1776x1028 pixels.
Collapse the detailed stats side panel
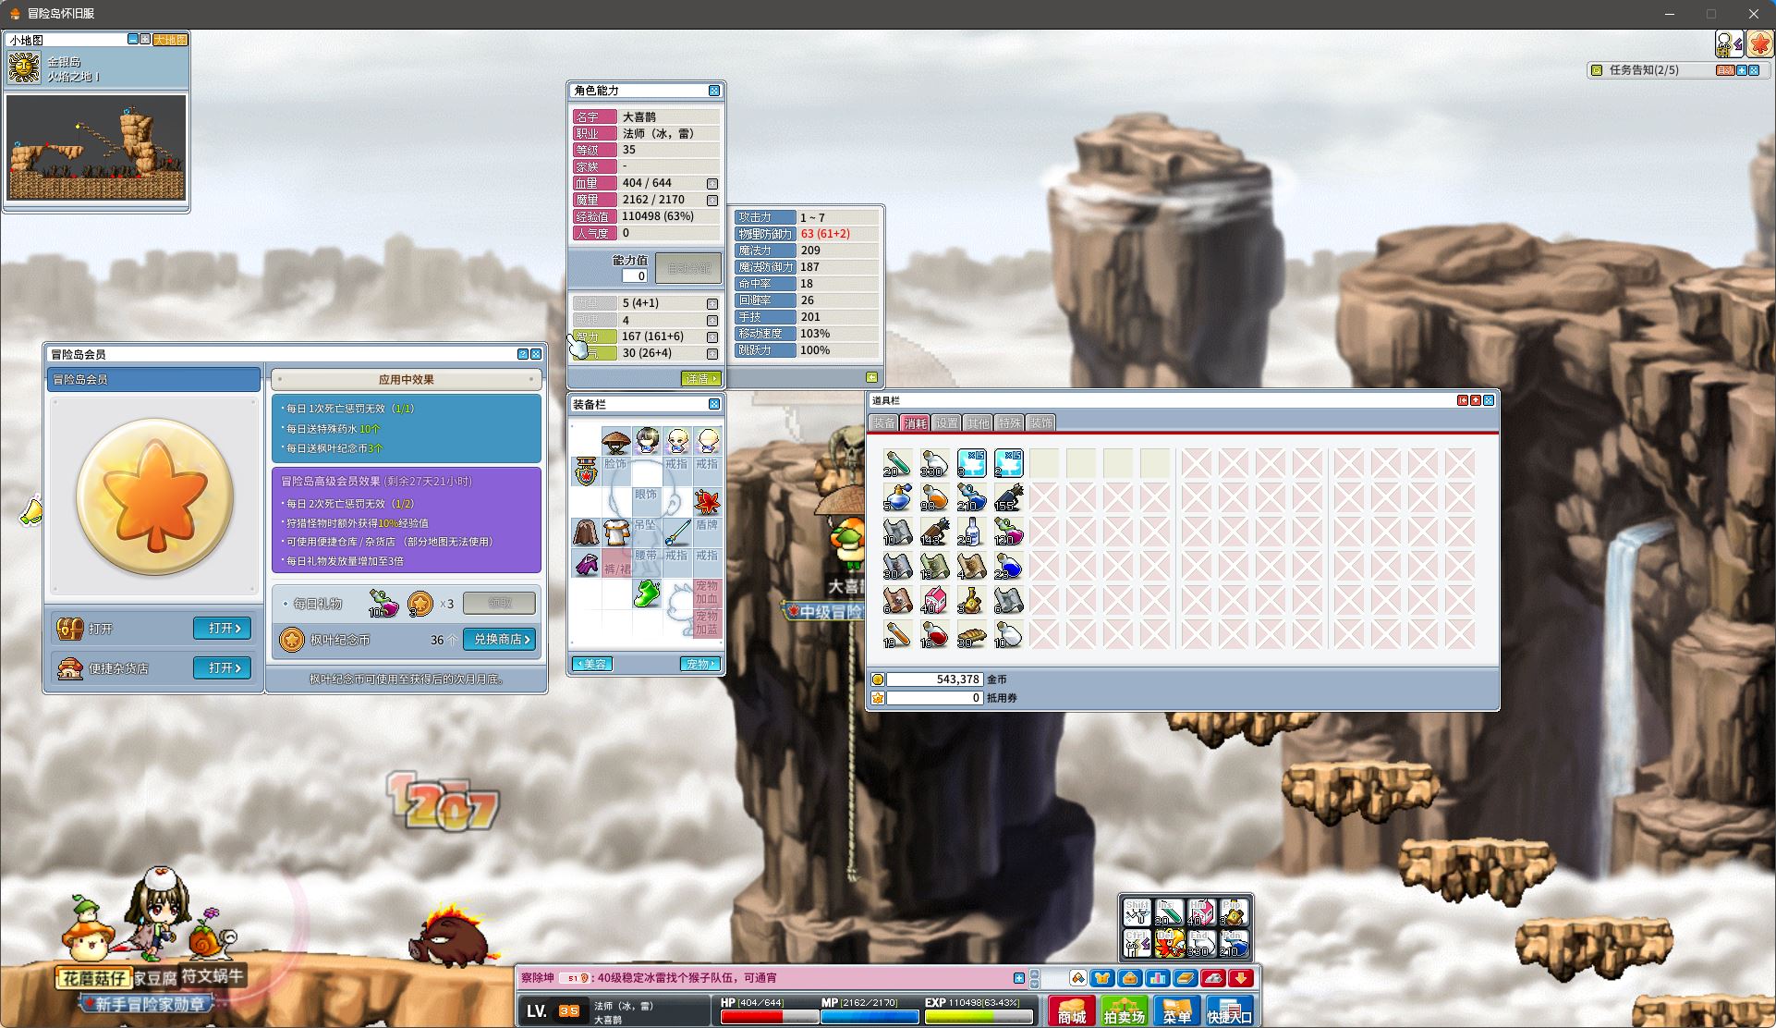pos(871,377)
